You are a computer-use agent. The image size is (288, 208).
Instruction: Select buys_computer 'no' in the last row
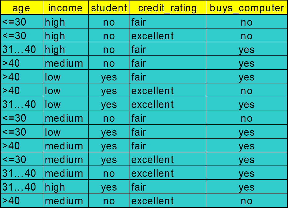(x=246, y=201)
